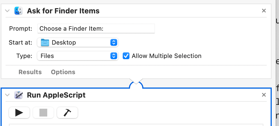Click the Prompt text field
The width and height of the screenshot is (279, 126).
click(x=96, y=28)
